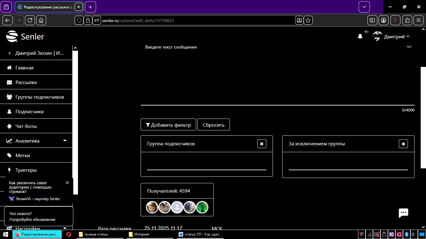Viewport: 426px width, 239px height.
Task: Go back via arrow next to Дмитрий Зюзин
Action: [x=9, y=53]
